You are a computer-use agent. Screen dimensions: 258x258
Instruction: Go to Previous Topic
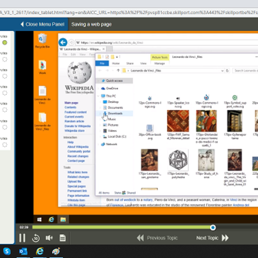click(157, 238)
